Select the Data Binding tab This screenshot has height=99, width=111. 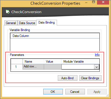click(x=46, y=22)
